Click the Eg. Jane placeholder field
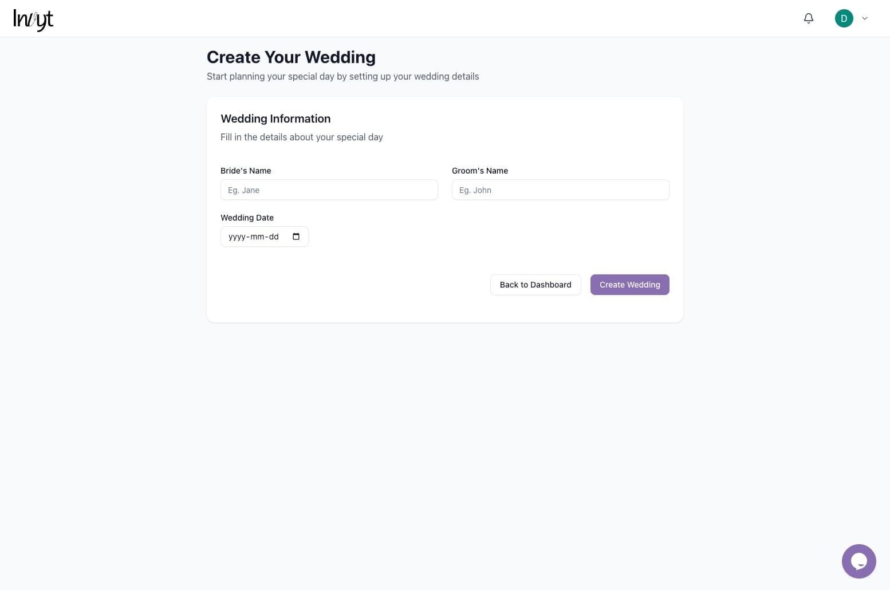Screen dimensions: 890x590 (329, 190)
